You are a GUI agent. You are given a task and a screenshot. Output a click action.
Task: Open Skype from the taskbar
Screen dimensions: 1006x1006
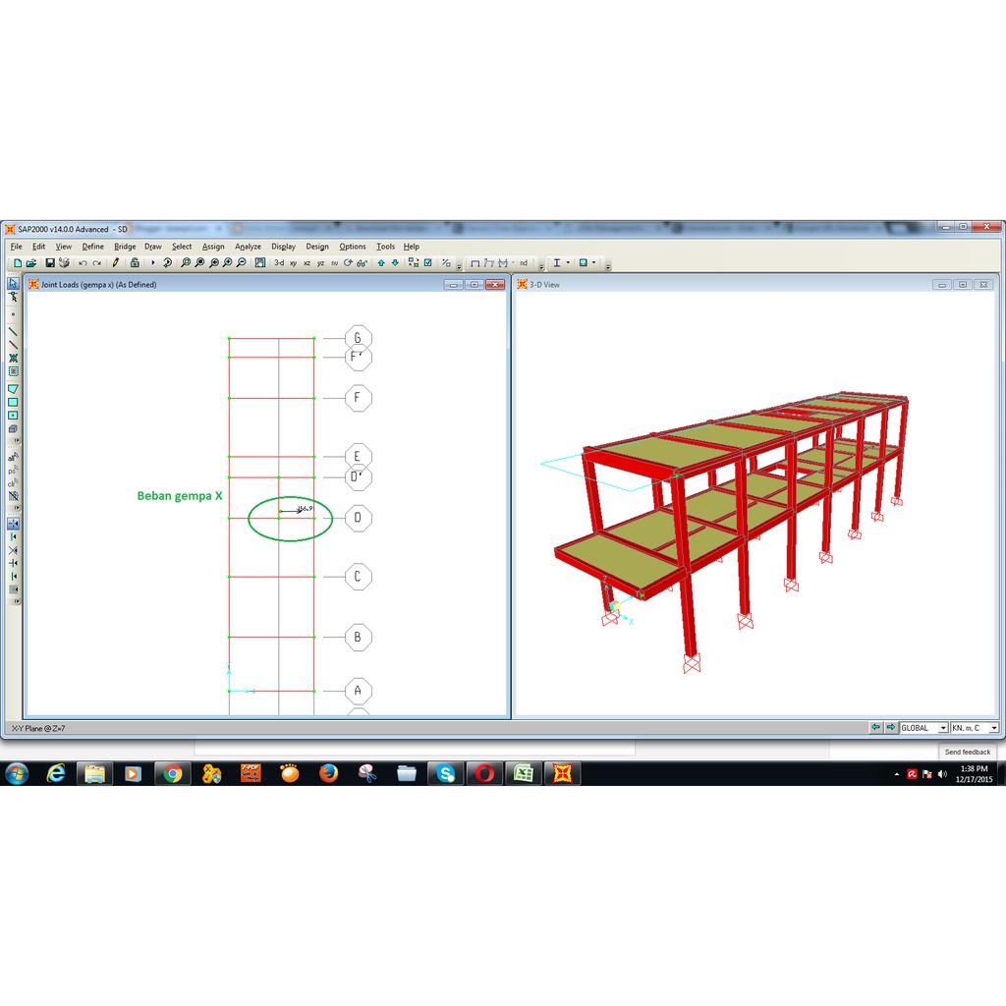tap(445, 774)
